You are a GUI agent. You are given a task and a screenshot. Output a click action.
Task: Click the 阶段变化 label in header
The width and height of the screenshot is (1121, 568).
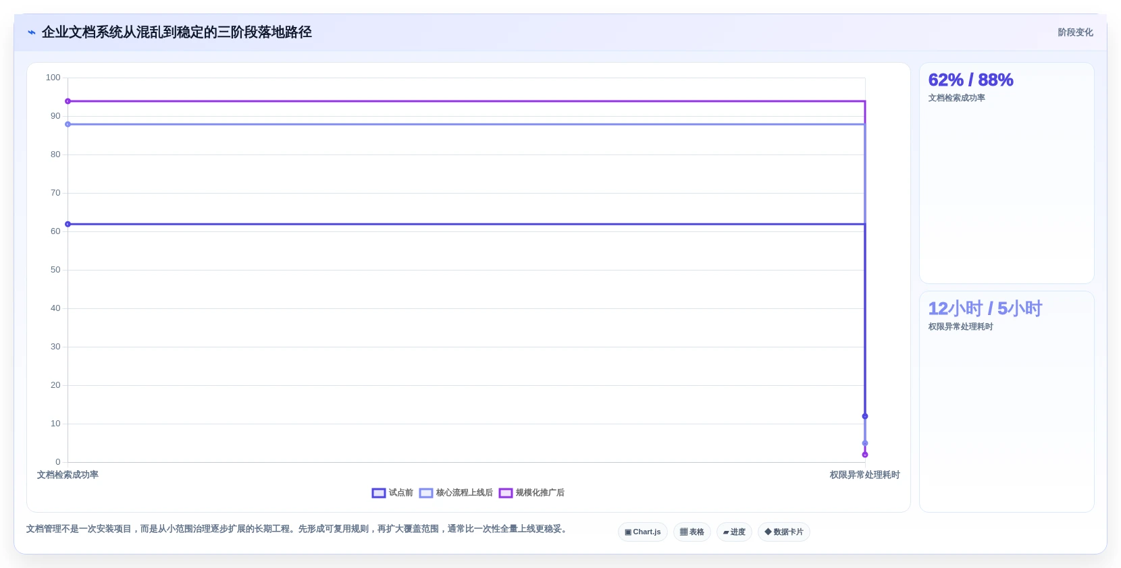pyautogui.click(x=1075, y=32)
